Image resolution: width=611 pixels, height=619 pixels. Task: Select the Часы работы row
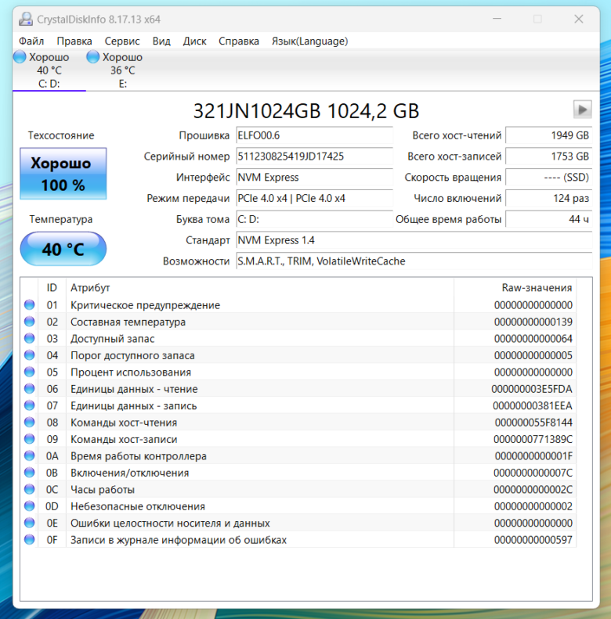(298, 490)
